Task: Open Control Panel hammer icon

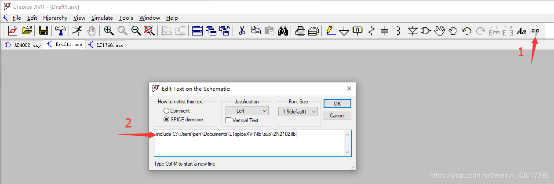Action: click(60, 31)
